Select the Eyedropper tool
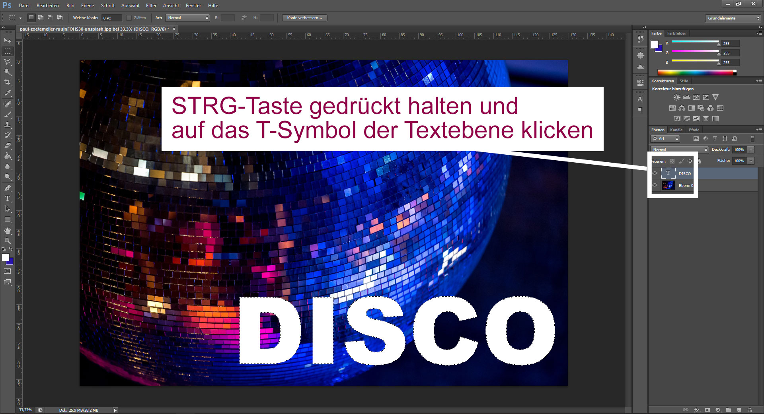The width and height of the screenshot is (764, 414). (8, 93)
